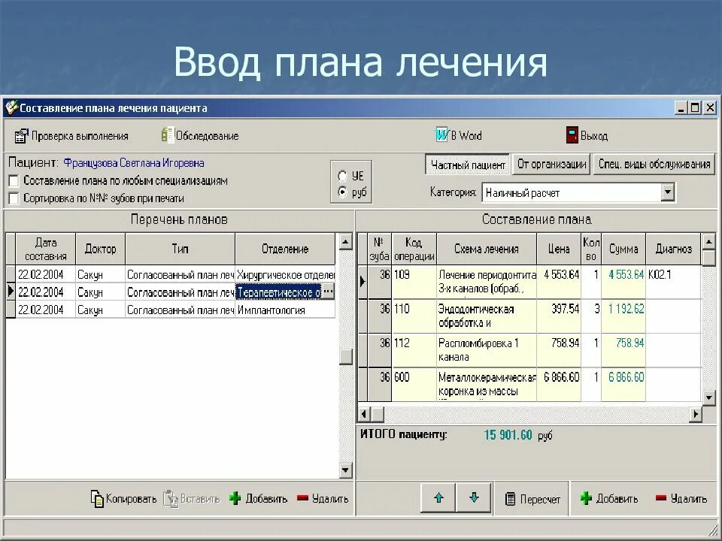The height and width of the screenshot is (541, 722).
Task: Click Дата состав-ия column header
Action: tap(46, 249)
